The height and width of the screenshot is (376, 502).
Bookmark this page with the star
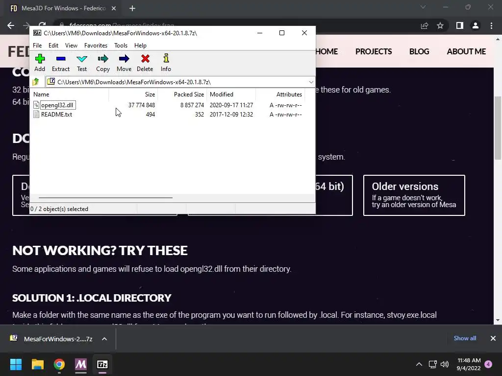(x=440, y=25)
